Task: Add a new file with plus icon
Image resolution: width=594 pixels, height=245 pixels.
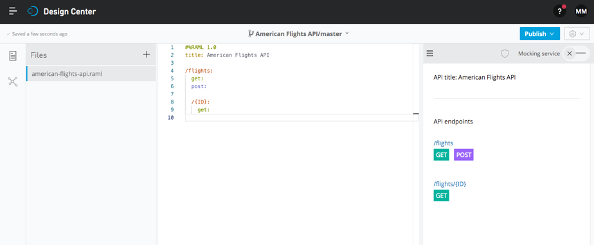Action: coord(146,55)
